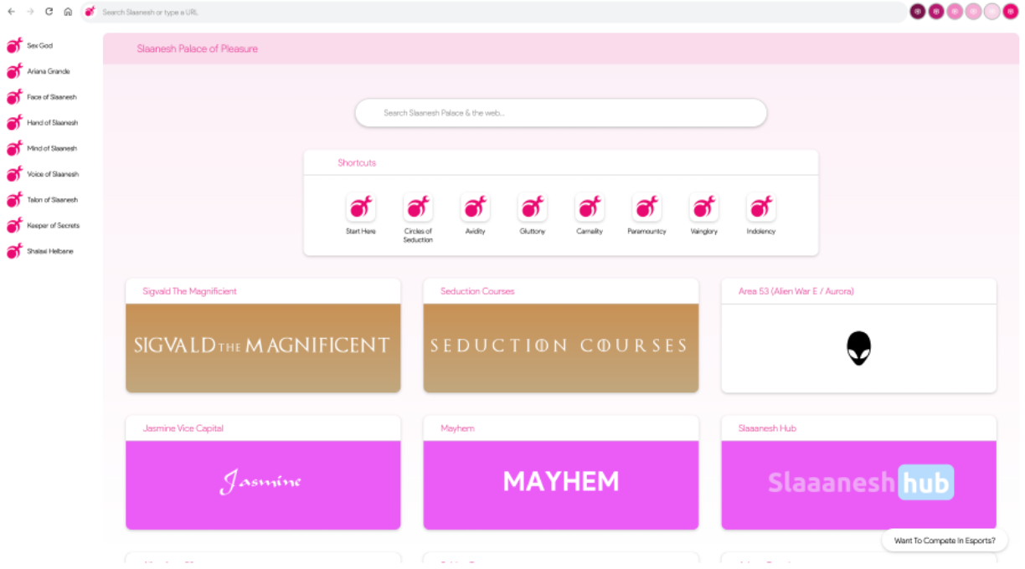Open Keeper of Secrets in the sidebar
This screenshot has height=569, width=1025.
point(44,226)
